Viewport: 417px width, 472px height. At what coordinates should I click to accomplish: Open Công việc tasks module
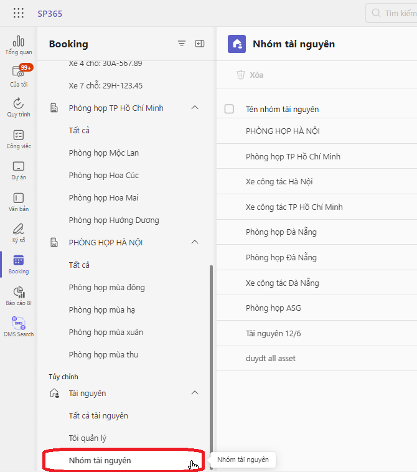(19, 138)
